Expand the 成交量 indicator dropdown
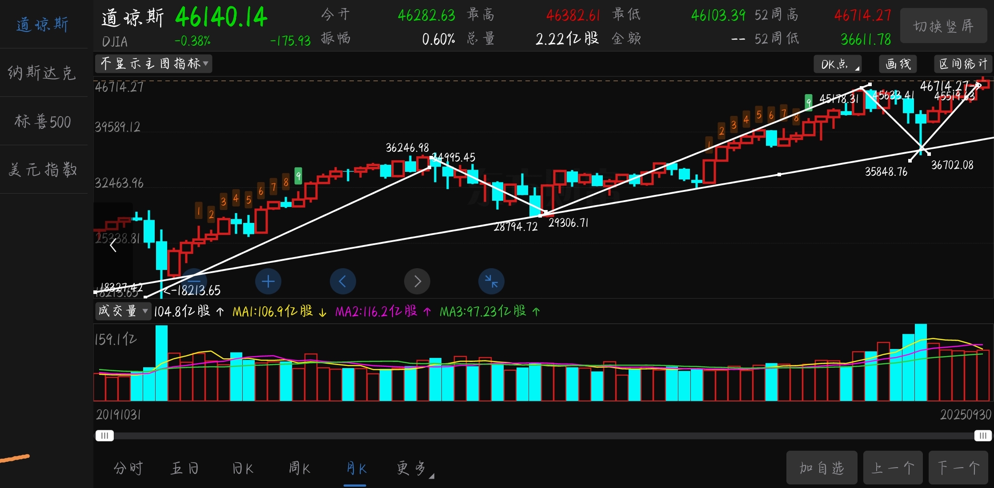Screen dimensions: 994x488 [x=123, y=311]
